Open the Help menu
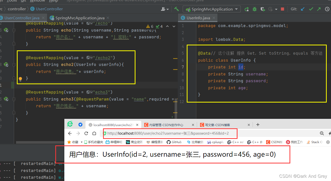The height and width of the screenshot is (181, 331). point(53,1)
